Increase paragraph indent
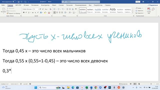Image resolution: width=160 pixels, height=90 pixels. coord(70,9)
